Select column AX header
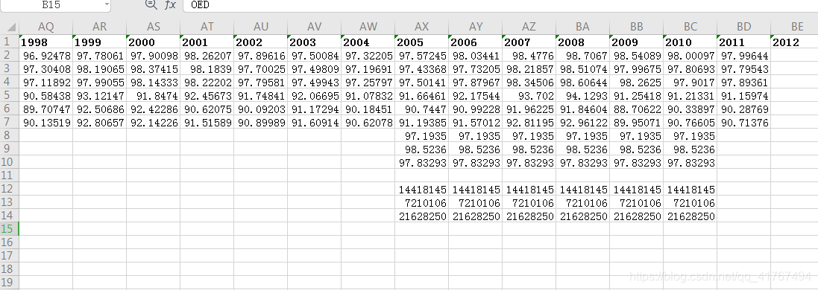 click(422, 27)
